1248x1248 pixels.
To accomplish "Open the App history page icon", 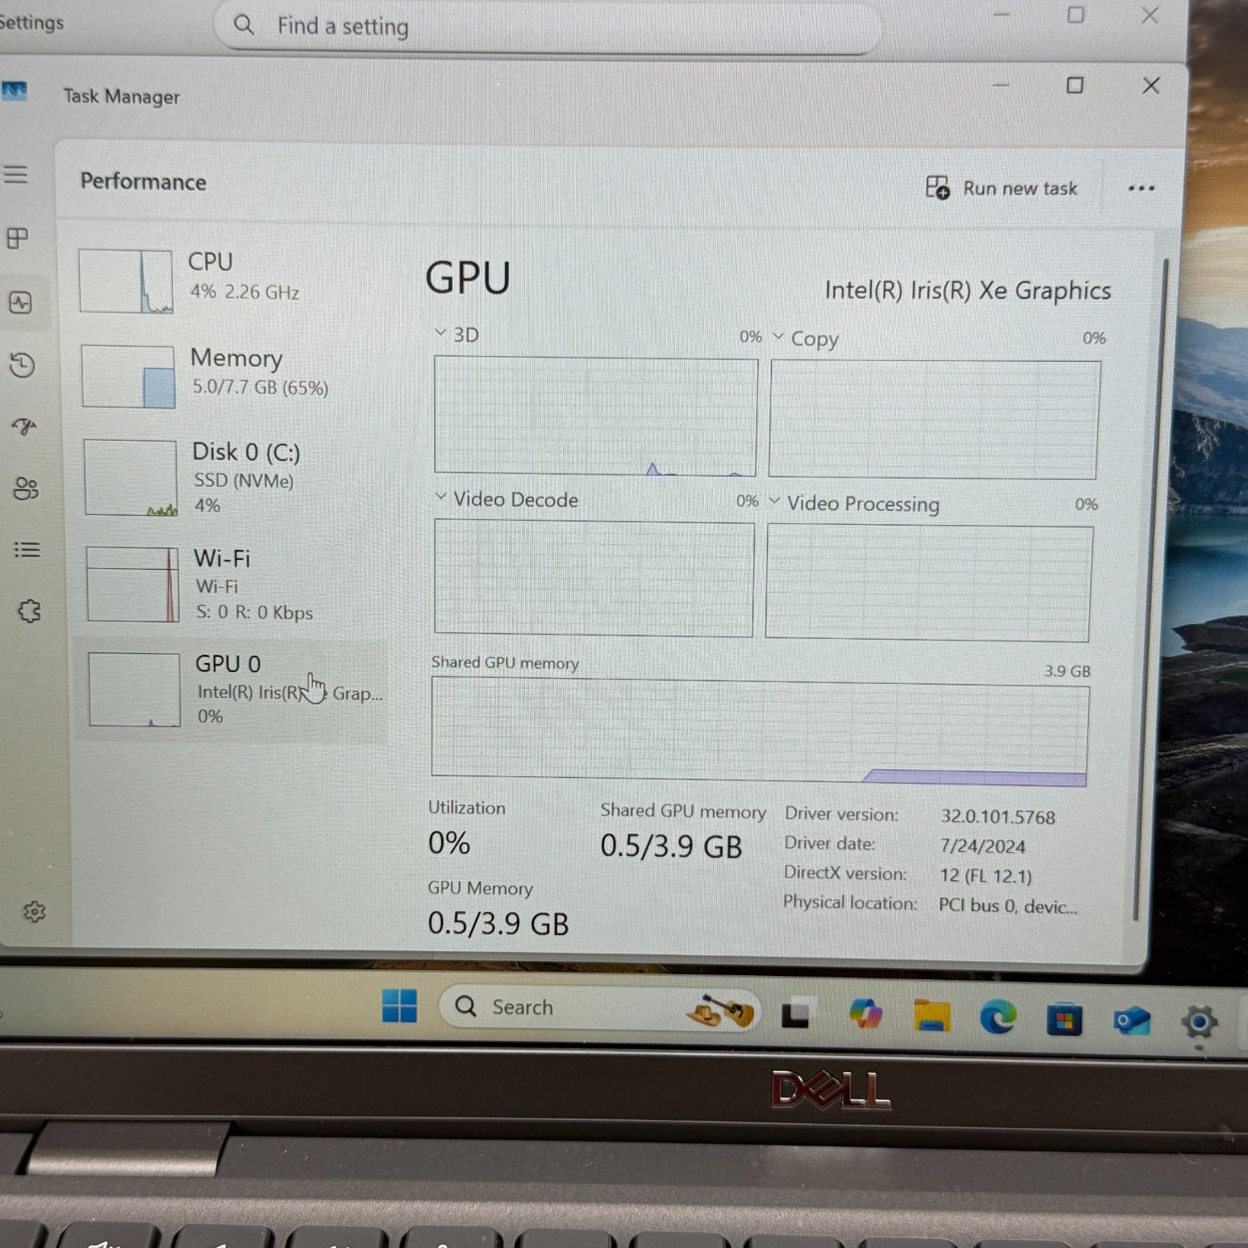I will click(22, 364).
